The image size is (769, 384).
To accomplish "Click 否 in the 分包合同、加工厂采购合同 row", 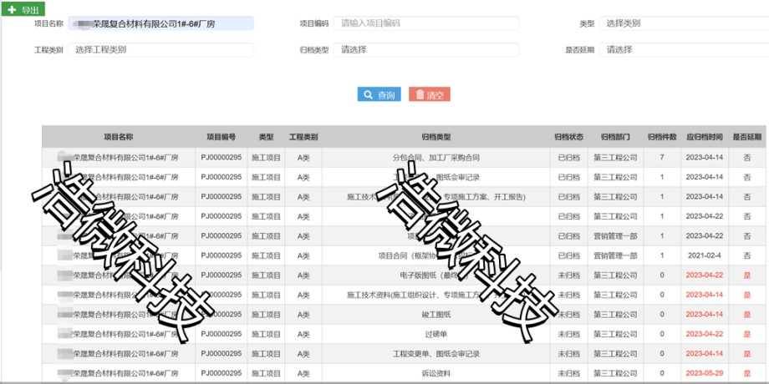I will click(747, 158).
